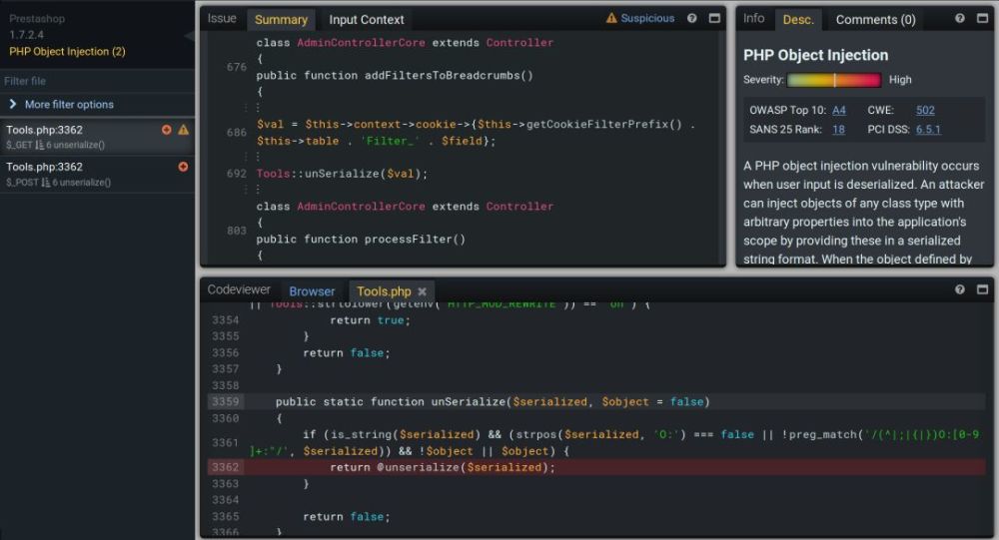Switch to the Input Context tab
The width and height of the screenshot is (999, 540).
point(367,20)
